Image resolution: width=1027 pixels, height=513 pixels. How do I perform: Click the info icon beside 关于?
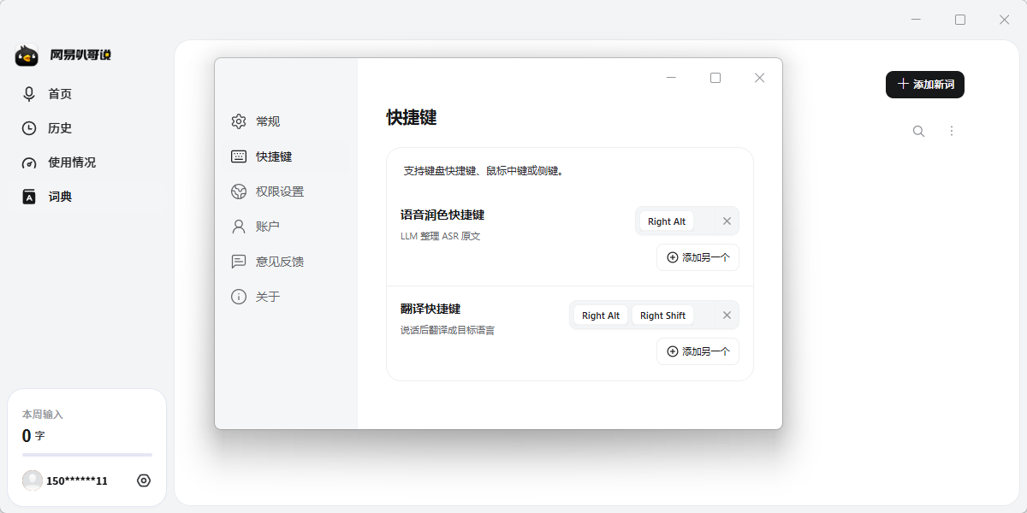pyautogui.click(x=239, y=297)
